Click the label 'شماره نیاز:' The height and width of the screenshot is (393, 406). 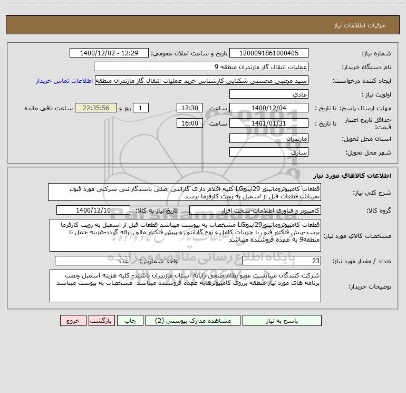(x=376, y=53)
